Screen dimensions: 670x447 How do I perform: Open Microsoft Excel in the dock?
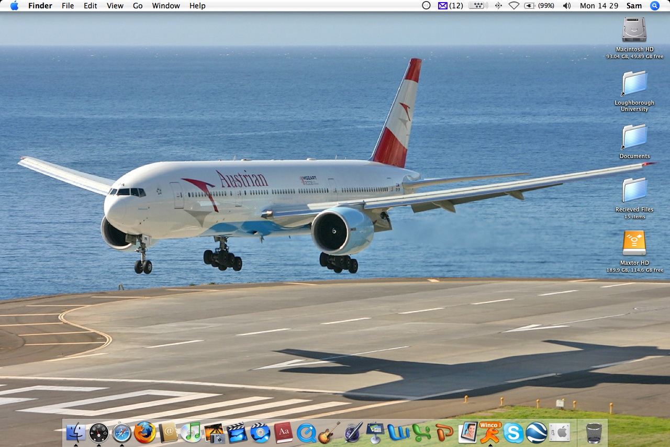coord(421,433)
